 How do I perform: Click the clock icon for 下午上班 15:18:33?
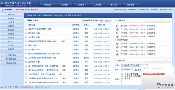tap(117, 51)
